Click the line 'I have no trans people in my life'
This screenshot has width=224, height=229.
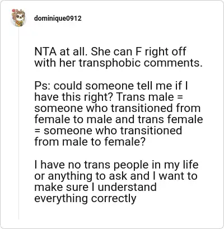point(116,165)
